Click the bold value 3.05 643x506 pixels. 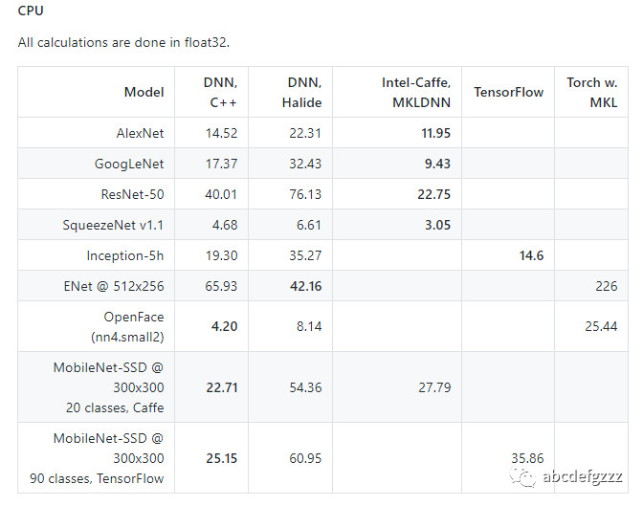[x=437, y=225]
